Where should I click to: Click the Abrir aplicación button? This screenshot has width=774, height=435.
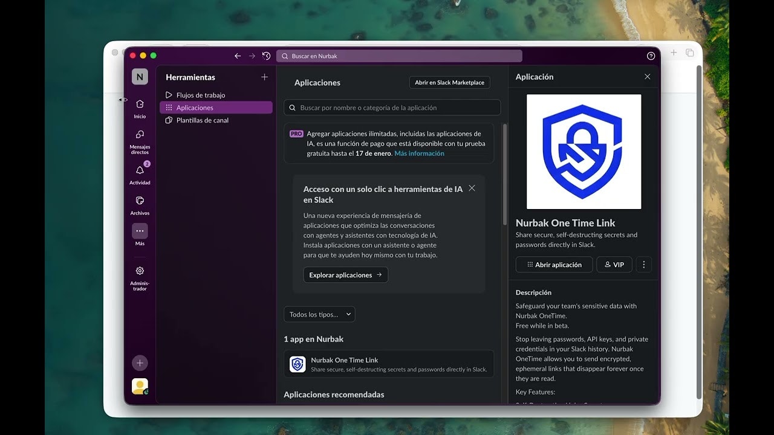[554, 265]
